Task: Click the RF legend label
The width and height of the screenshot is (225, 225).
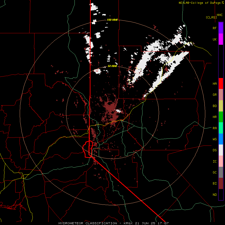Action: (x=214, y=28)
